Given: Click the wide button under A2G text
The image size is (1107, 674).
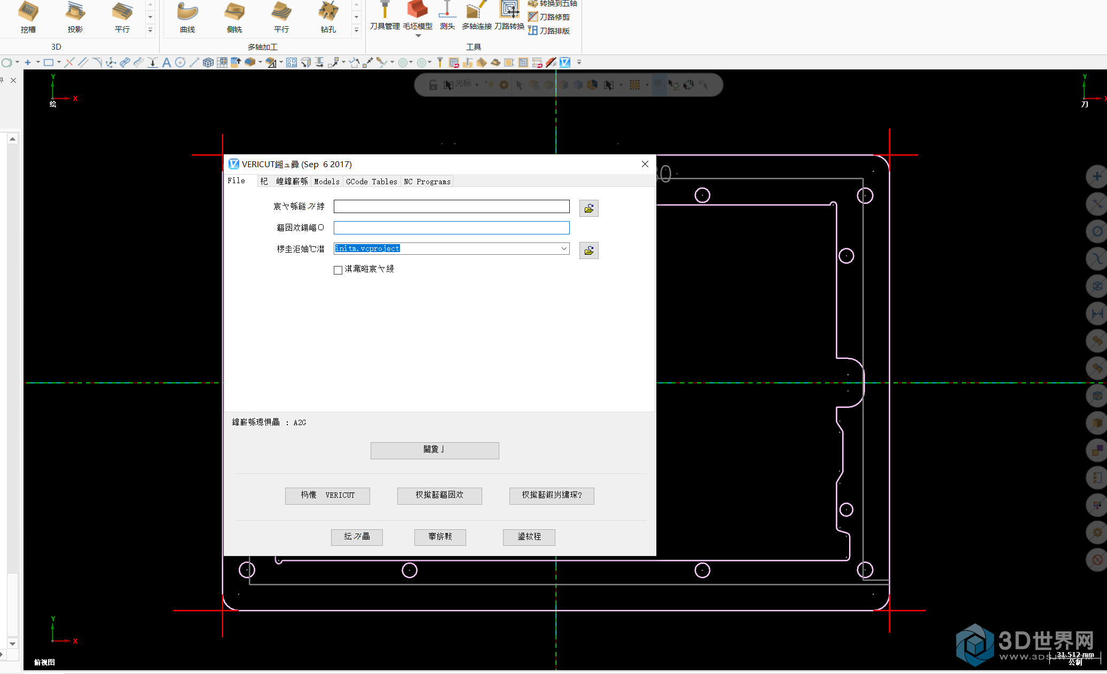Looking at the screenshot, I should [x=435, y=450].
